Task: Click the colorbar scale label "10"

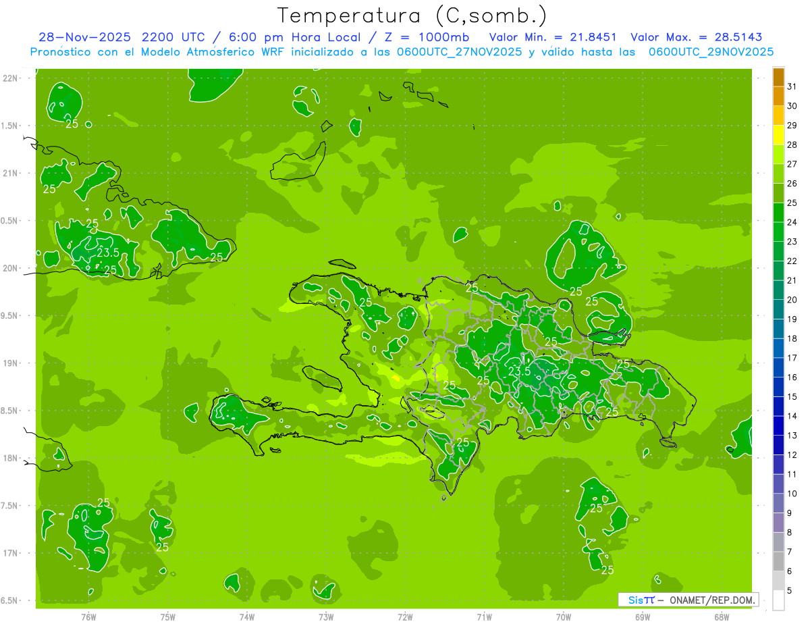Action: click(792, 494)
